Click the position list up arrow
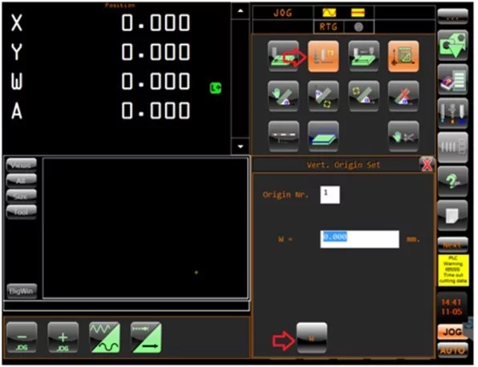The width and height of the screenshot is (478, 367). [241, 11]
